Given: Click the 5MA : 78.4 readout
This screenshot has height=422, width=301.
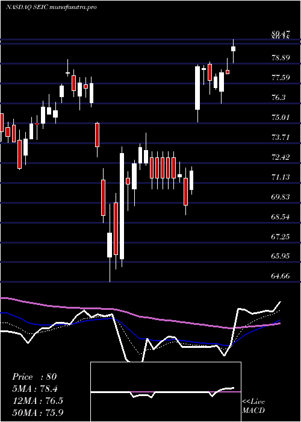Looking at the screenshot, I should click(x=35, y=389).
